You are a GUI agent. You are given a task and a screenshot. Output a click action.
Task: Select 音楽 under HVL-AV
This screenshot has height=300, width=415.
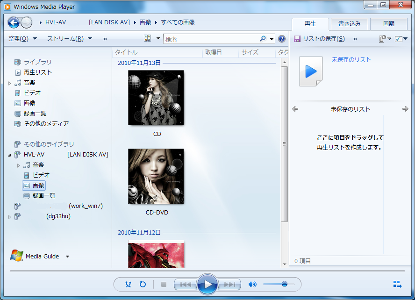[38, 165]
